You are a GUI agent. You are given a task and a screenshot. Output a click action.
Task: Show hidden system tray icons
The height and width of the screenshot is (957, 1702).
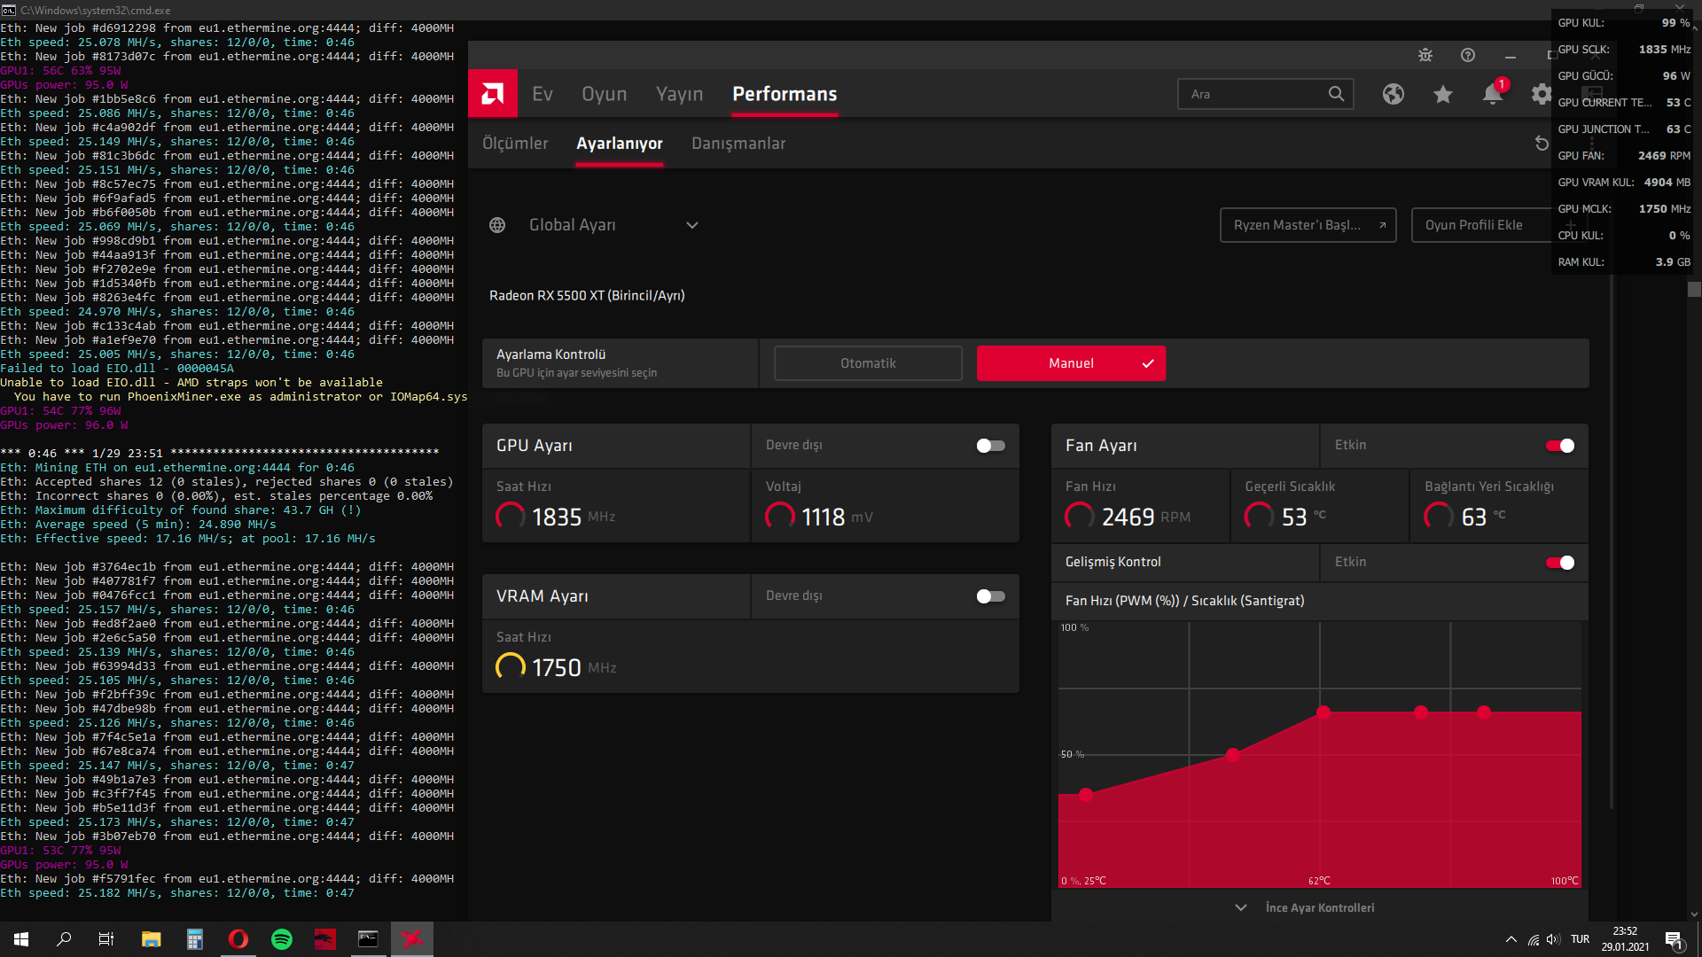point(1511,939)
